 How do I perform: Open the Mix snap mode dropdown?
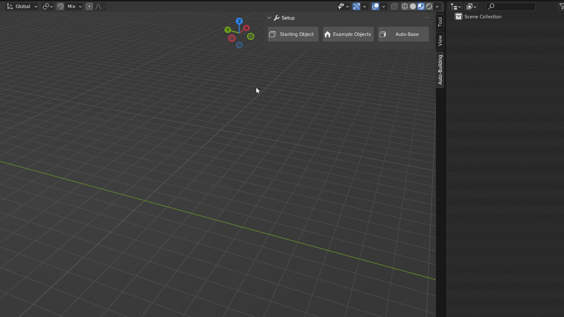pyautogui.click(x=74, y=6)
